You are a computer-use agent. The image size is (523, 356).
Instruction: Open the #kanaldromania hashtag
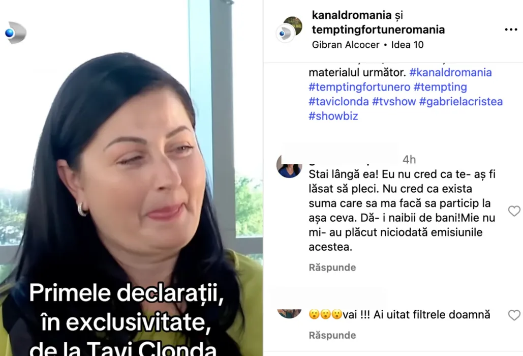point(450,72)
